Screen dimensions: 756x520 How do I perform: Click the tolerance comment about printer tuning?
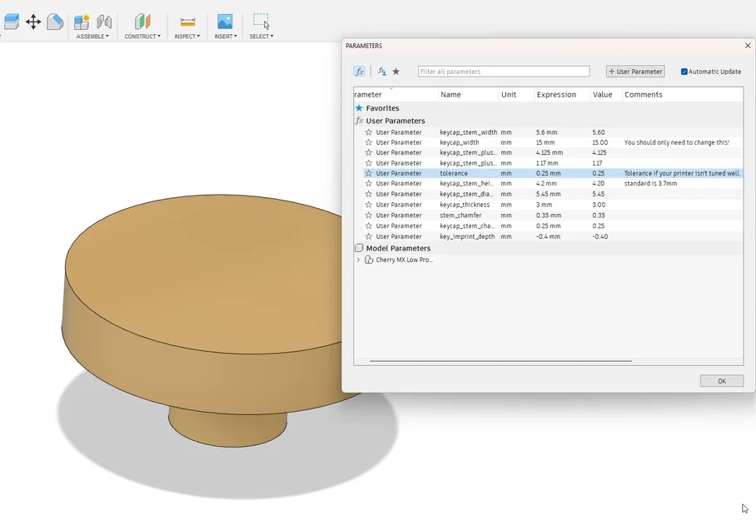[682, 173]
